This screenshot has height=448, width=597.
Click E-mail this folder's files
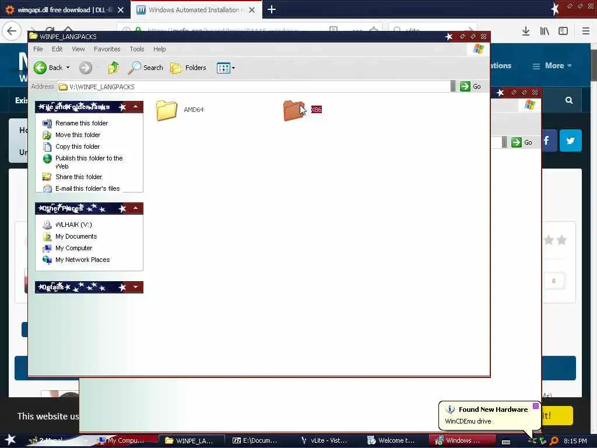pos(87,188)
